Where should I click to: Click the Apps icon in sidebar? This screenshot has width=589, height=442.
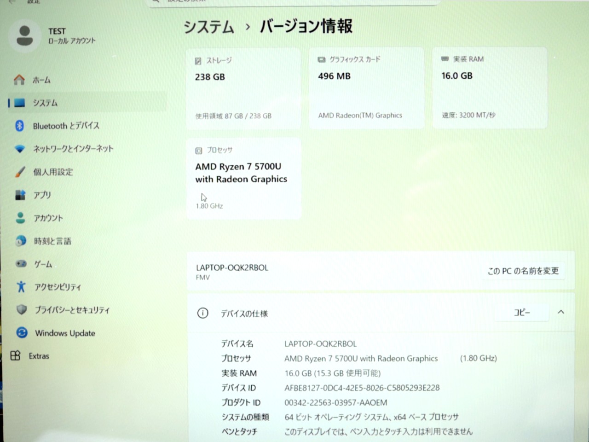click(20, 195)
